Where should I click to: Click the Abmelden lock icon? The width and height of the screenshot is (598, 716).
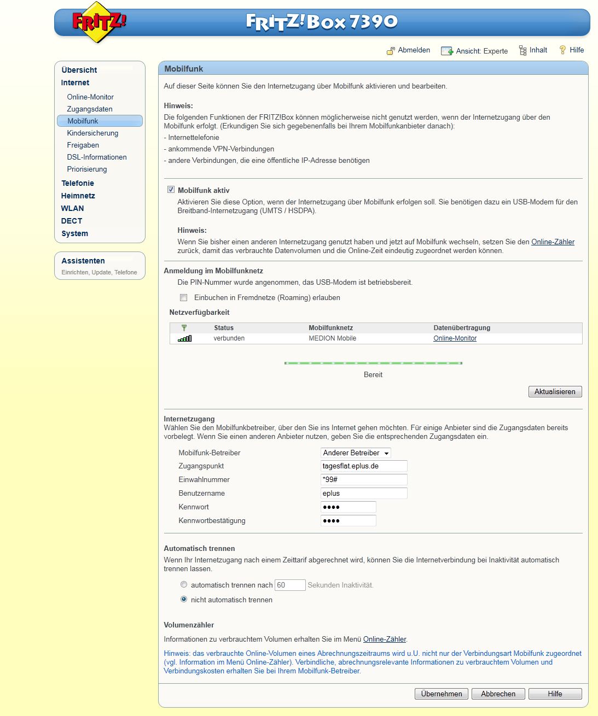click(391, 51)
